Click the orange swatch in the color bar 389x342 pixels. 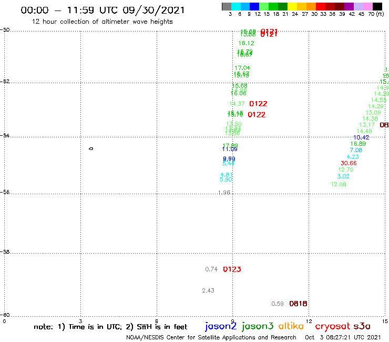(x=311, y=6)
